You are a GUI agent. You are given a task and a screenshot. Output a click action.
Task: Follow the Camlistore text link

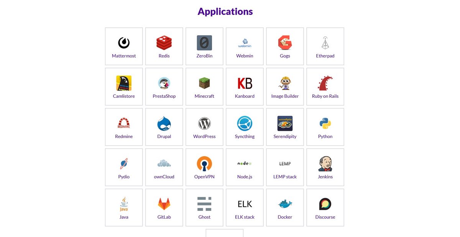click(124, 96)
